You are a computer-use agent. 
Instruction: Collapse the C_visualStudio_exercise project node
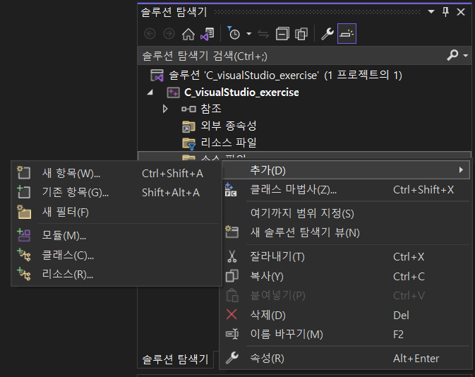[x=150, y=92]
